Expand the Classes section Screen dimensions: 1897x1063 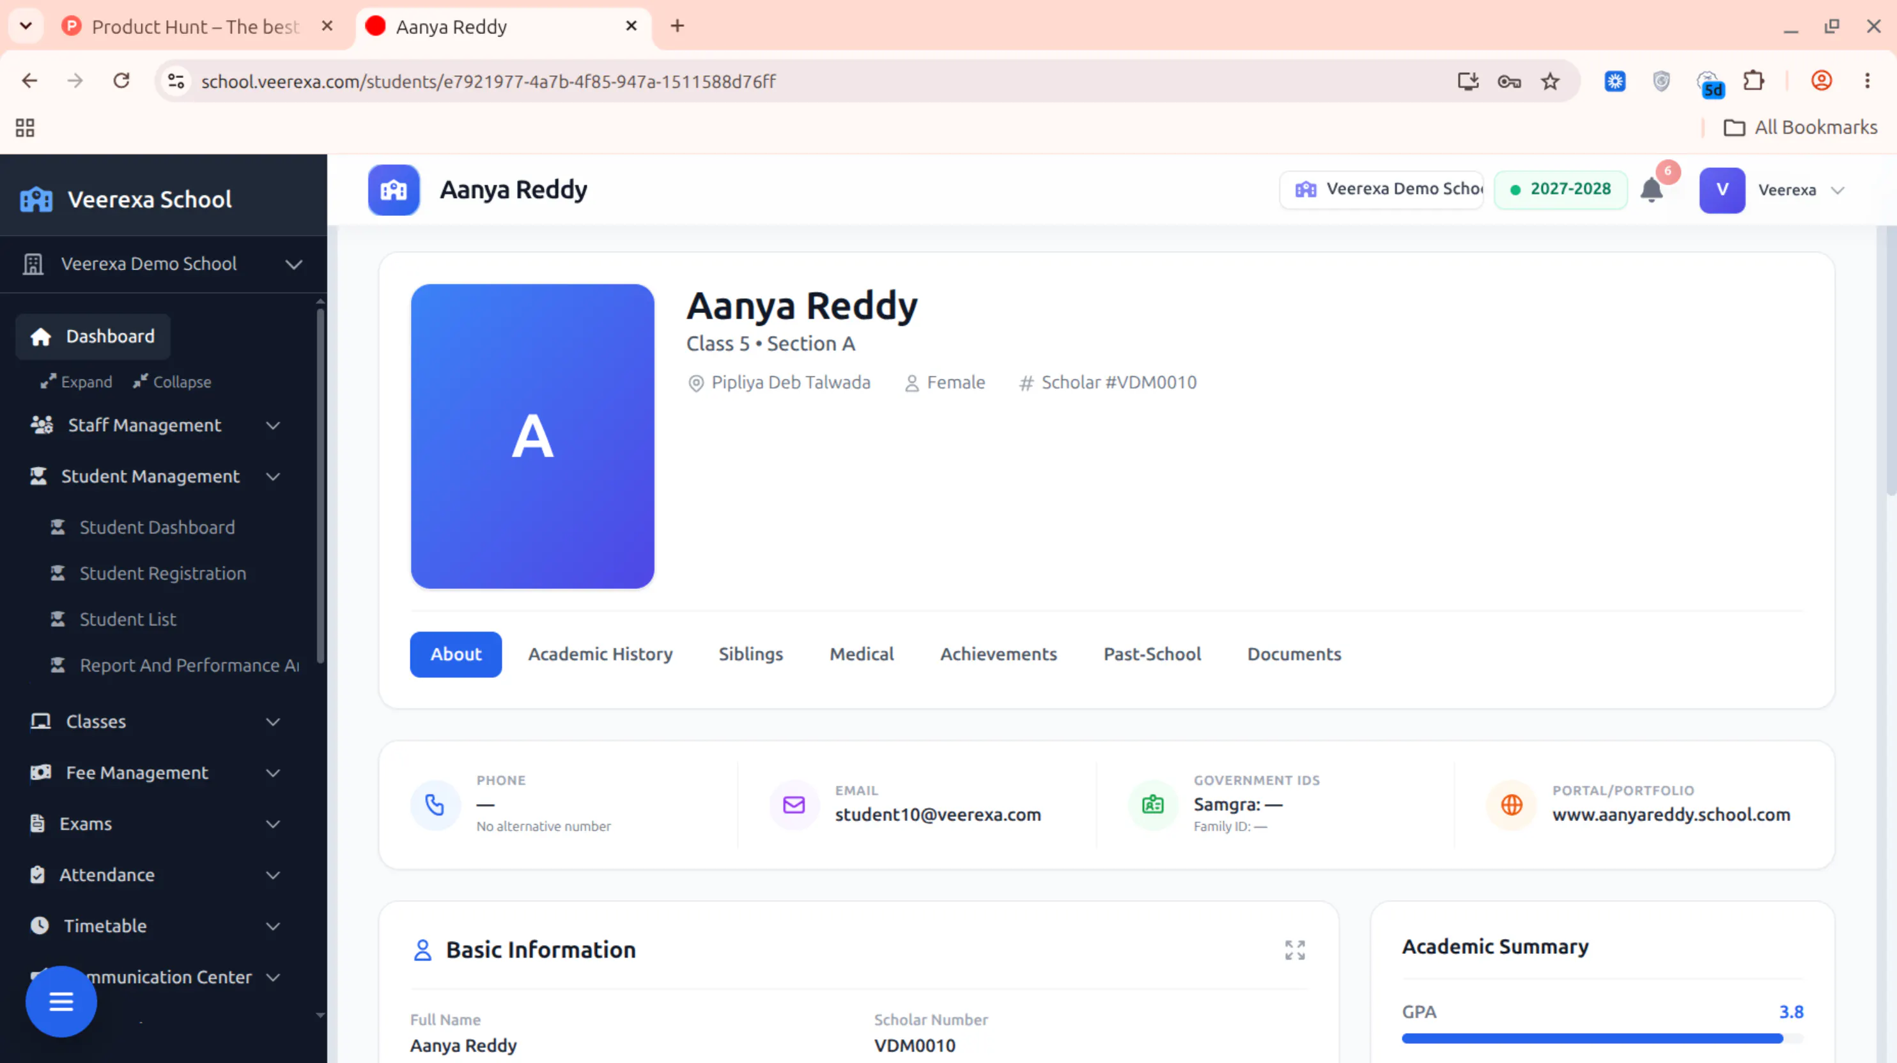pyautogui.click(x=273, y=722)
